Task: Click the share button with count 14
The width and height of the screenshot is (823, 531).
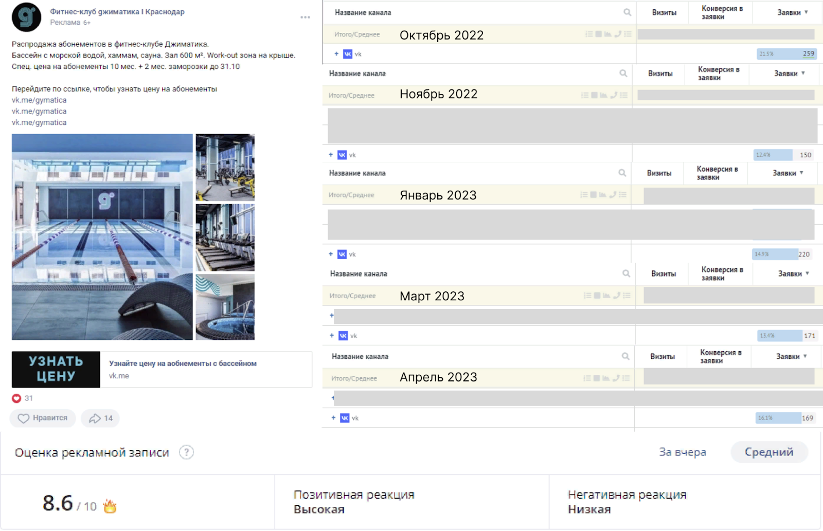Action: [x=101, y=418]
